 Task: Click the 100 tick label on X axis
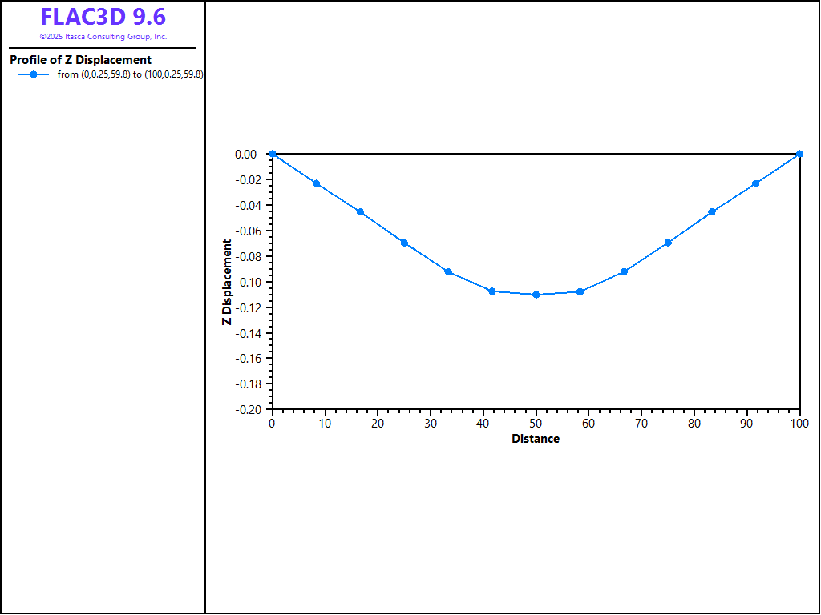[799, 424]
